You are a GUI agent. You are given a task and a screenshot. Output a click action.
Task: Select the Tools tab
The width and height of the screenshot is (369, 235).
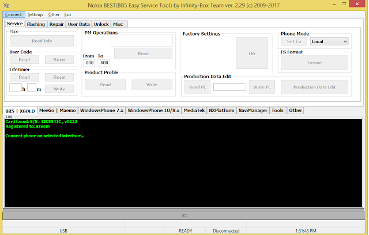[277, 110]
